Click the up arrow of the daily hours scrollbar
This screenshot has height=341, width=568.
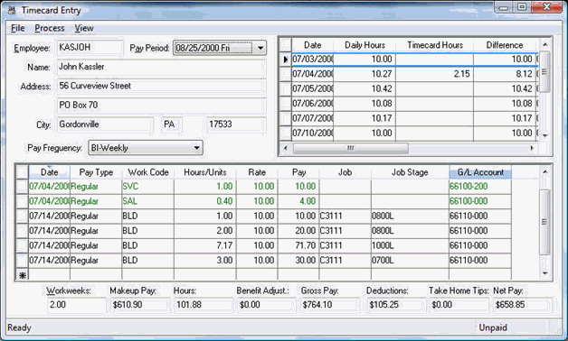[544, 45]
